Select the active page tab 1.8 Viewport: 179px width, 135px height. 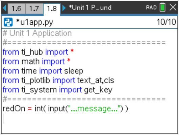52,9
